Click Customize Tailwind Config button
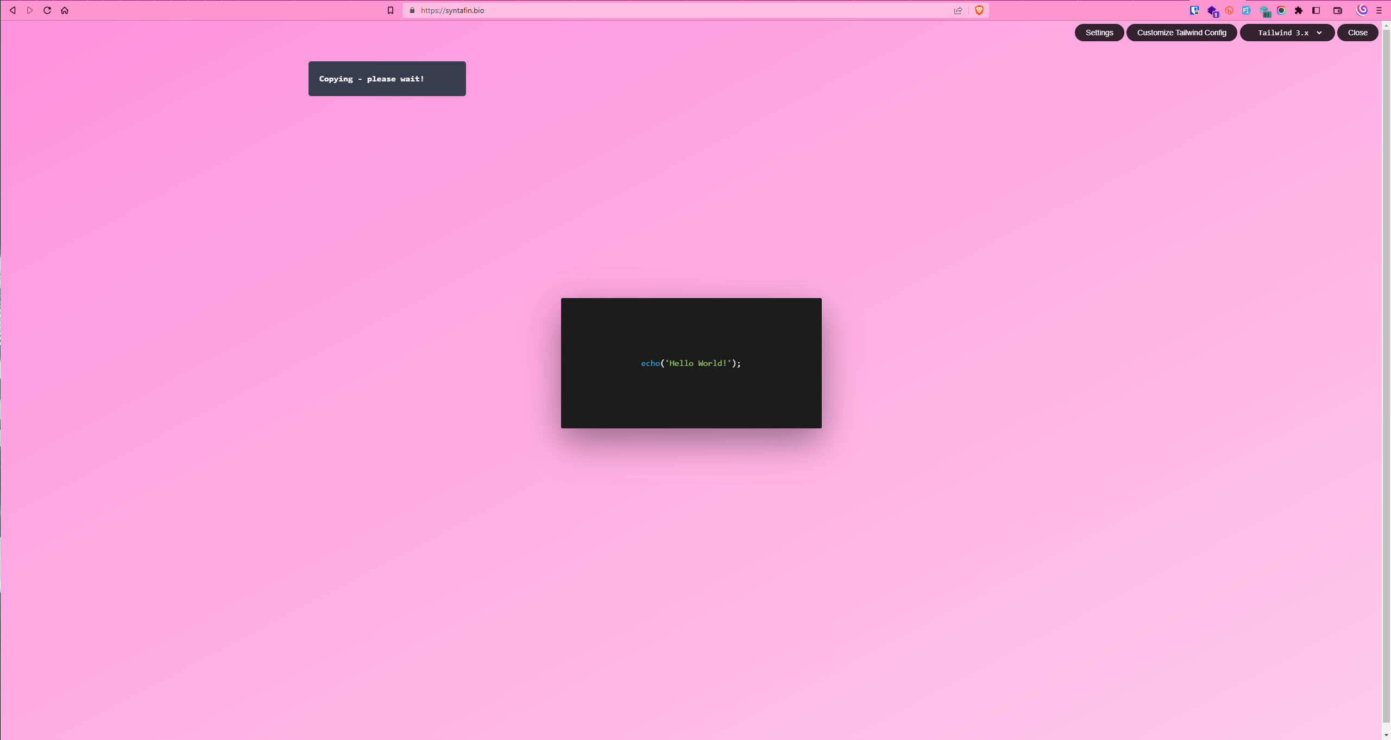Viewport: 1391px width, 740px height. [x=1181, y=33]
